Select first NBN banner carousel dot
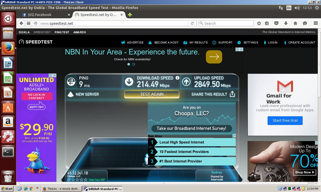Viewport: 321px width, 192px height. click(129, 64)
